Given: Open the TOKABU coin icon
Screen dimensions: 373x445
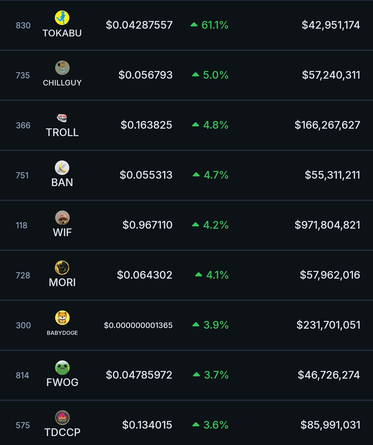Looking at the screenshot, I should pos(62,18).
